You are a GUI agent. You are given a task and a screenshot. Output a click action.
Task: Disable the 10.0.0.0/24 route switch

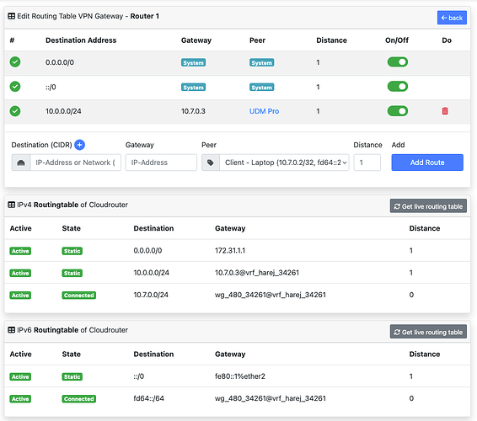coord(398,111)
